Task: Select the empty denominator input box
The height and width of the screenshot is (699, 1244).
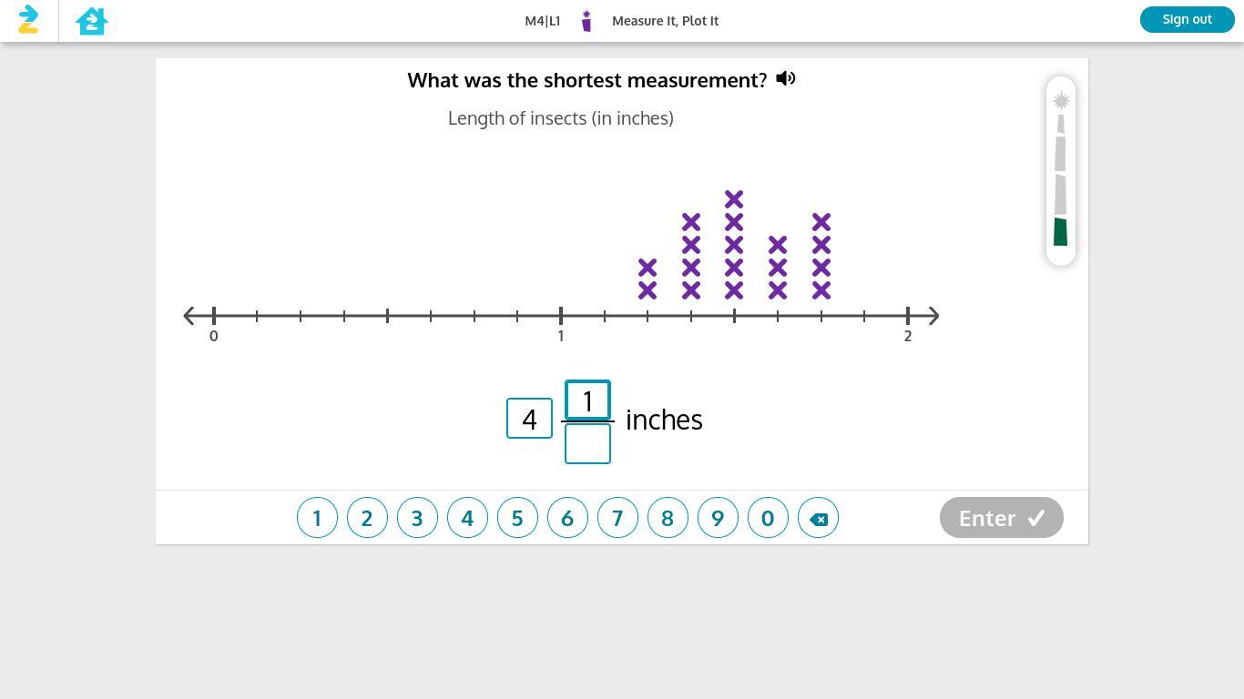Action: tap(587, 444)
